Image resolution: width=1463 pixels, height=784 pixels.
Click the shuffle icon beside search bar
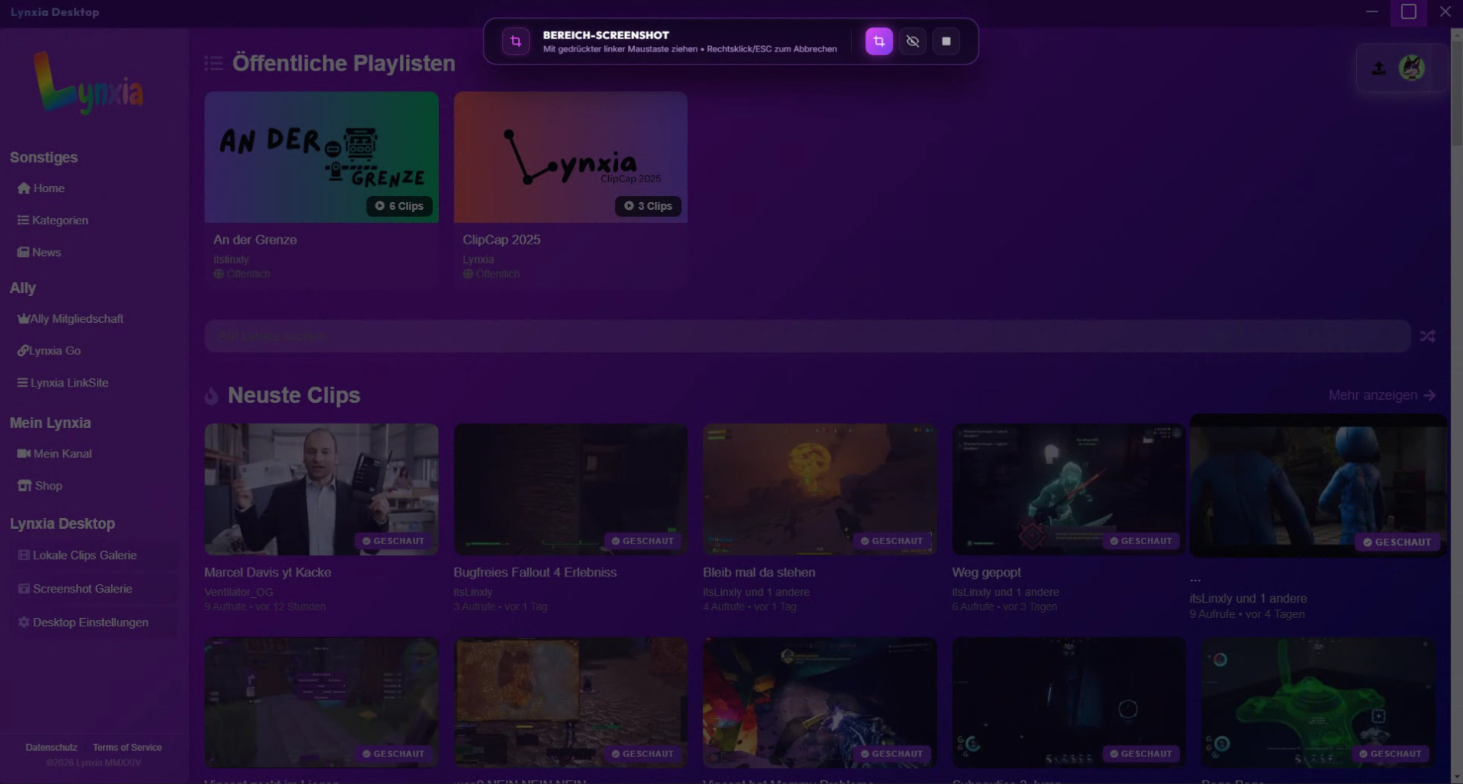click(1428, 336)
